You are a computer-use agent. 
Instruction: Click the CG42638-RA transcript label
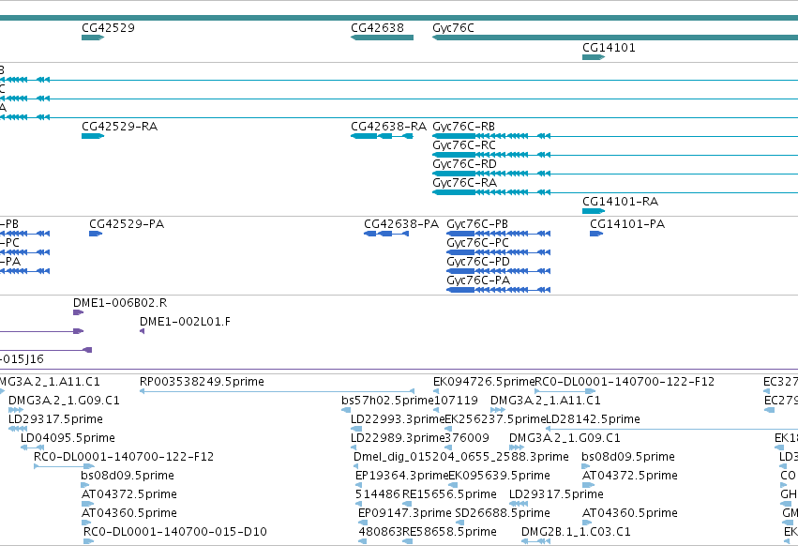[x=389, y=127]
